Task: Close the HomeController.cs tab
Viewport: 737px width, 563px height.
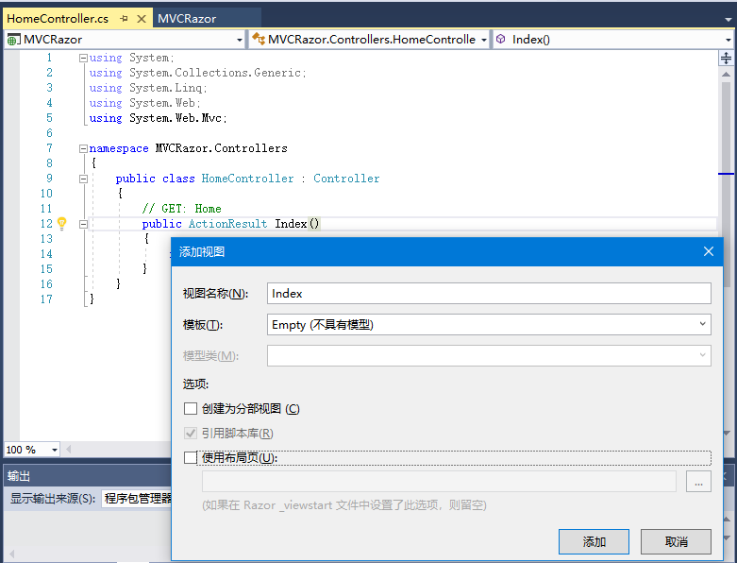Action: [x=142, y=18]
